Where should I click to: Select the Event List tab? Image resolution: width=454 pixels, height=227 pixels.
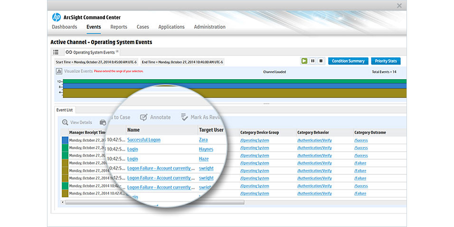64,110
